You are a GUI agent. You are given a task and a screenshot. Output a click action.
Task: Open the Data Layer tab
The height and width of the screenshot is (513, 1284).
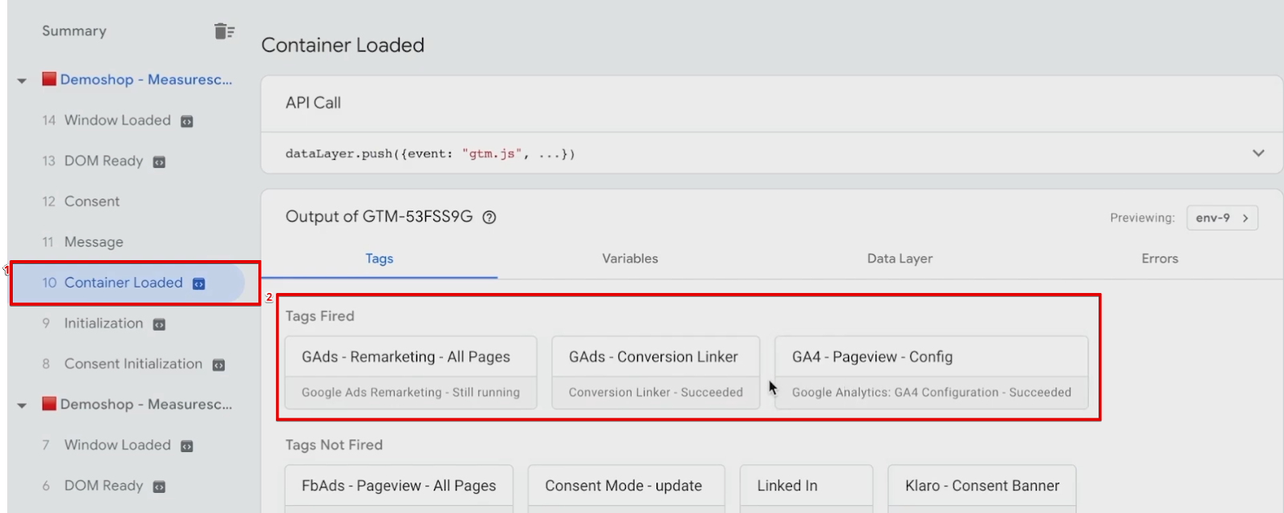tap(900, 259)
